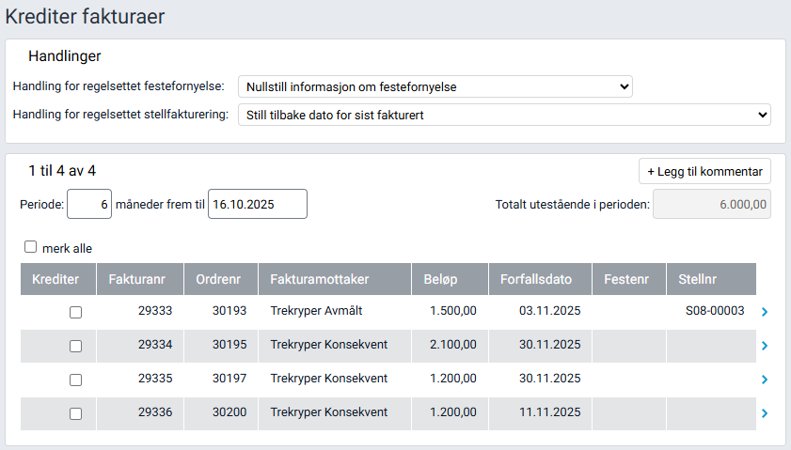Screen dimensions: 791x450
Task: Click the 'Totalt utestående' amount field
Action: 712,204
